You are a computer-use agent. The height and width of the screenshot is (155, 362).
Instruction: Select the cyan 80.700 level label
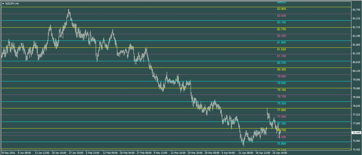281,63
